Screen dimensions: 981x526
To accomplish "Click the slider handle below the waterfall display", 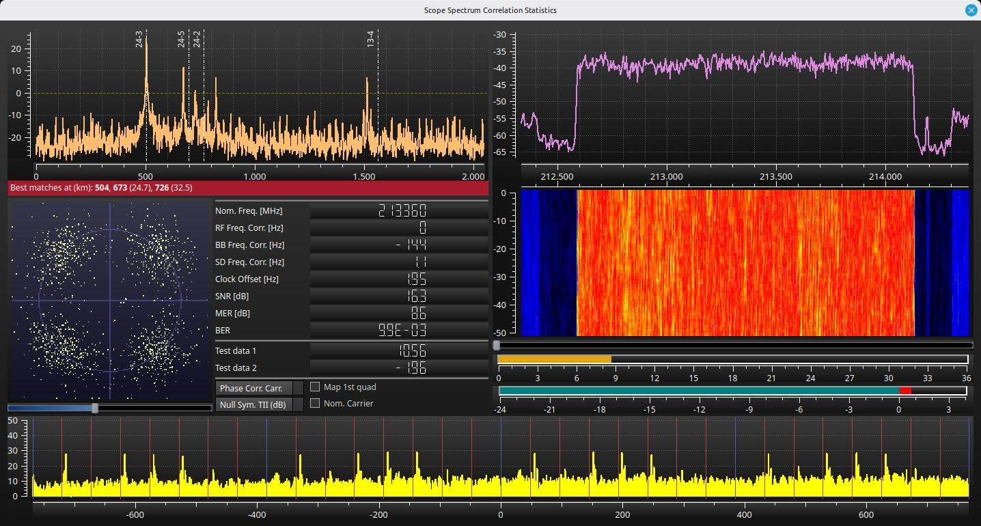I will coord(497,346).
